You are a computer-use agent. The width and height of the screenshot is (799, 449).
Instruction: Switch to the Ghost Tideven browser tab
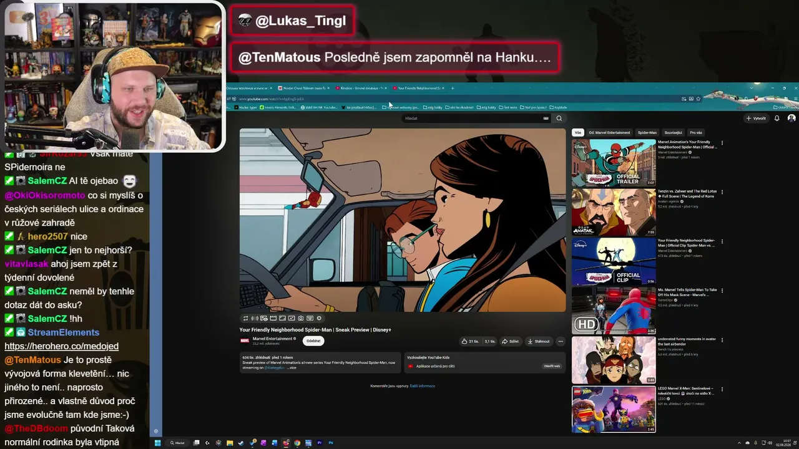pyautogui.click(x=303, y=88)
